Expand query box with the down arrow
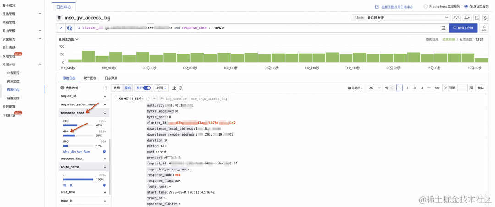Viewport: 495px width, 207px height. tap(61, 28)
